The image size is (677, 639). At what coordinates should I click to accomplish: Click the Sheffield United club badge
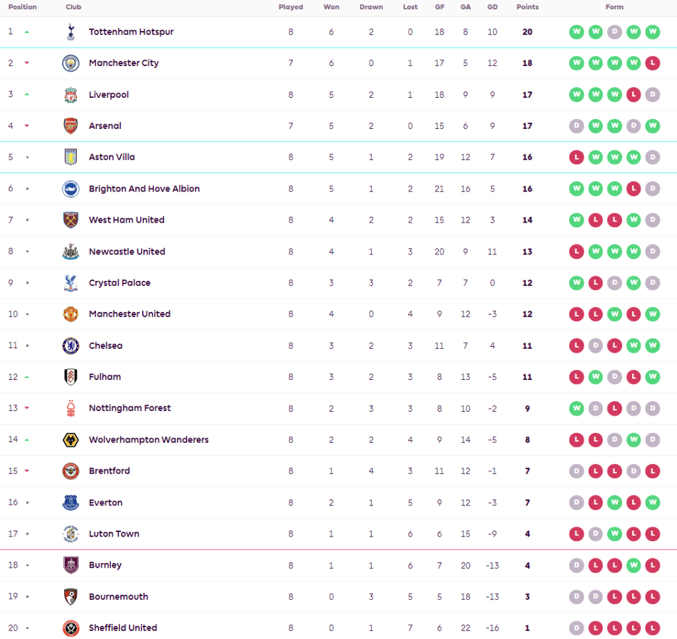pos(71,628)
